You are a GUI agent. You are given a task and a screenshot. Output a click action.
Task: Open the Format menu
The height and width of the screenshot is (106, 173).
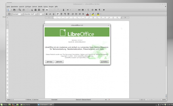(35, 7)
